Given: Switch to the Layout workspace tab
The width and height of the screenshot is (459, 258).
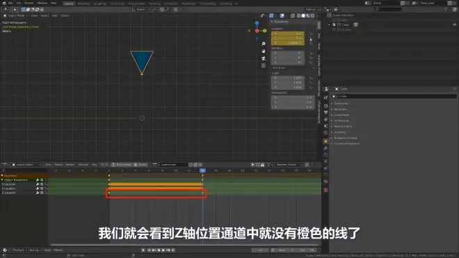Looking at the screenshot, I should [69, 3].
